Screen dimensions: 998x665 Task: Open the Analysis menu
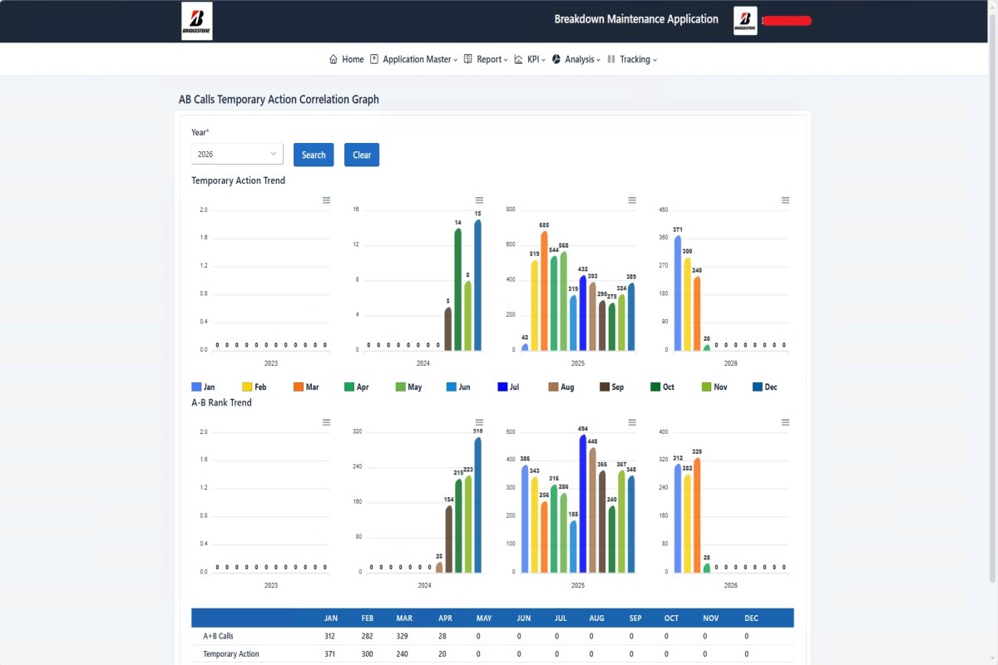576,60
